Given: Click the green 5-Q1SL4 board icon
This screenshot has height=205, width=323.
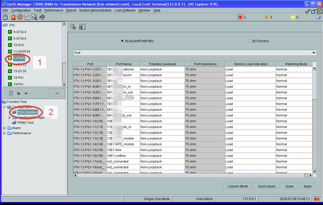Looking at the screenshot, I should pyautogui.click(x=10, y=38).
